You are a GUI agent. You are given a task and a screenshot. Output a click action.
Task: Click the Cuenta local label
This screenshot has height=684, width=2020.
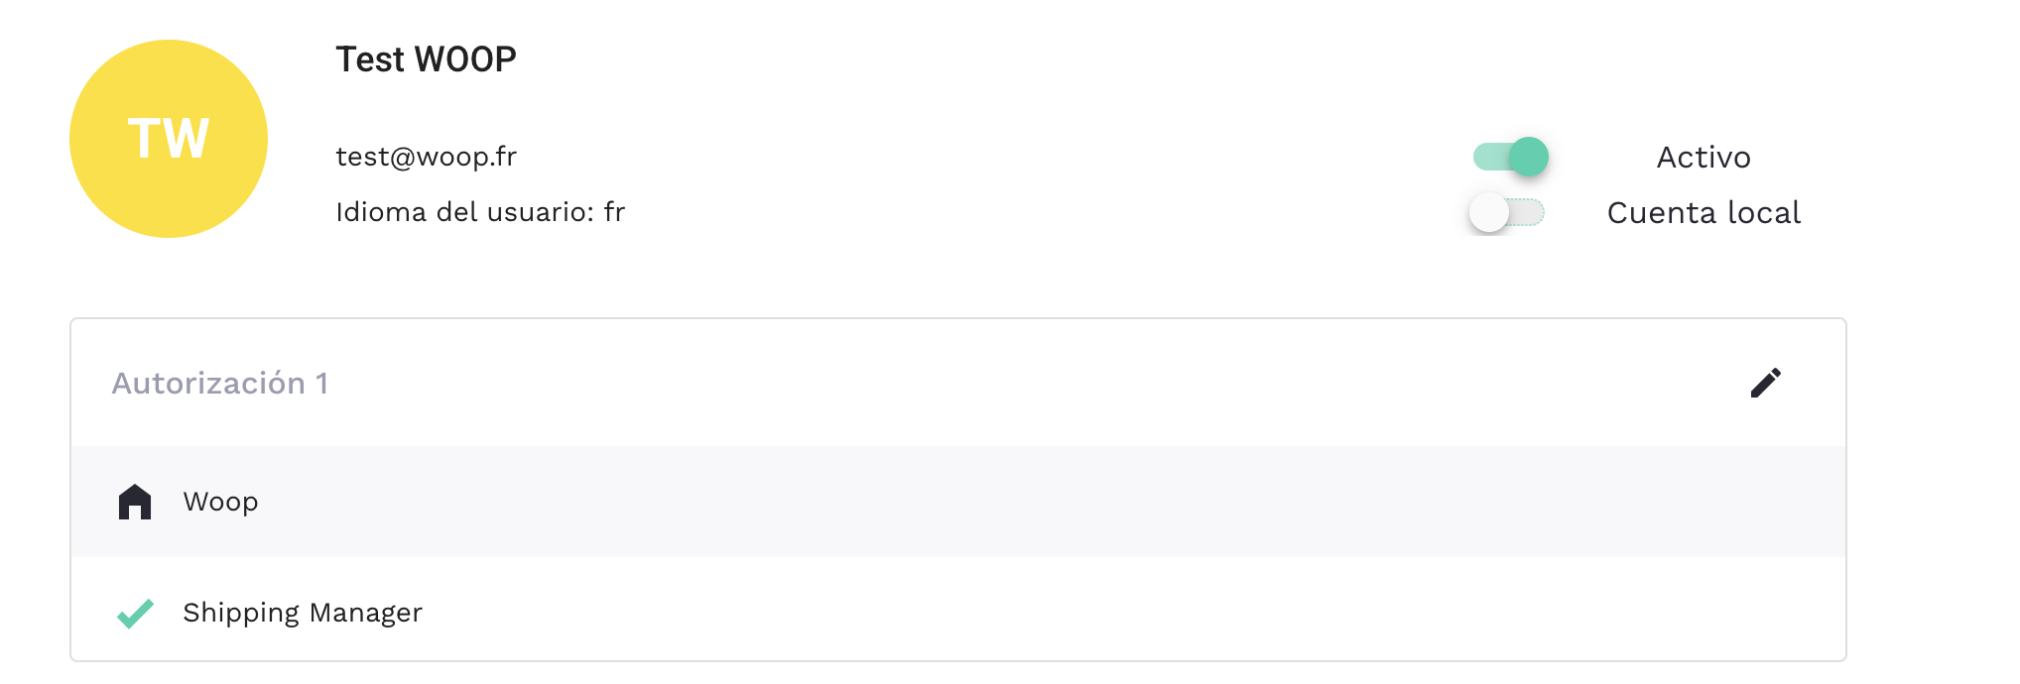pyautogui.click(x=1704, y=213)
